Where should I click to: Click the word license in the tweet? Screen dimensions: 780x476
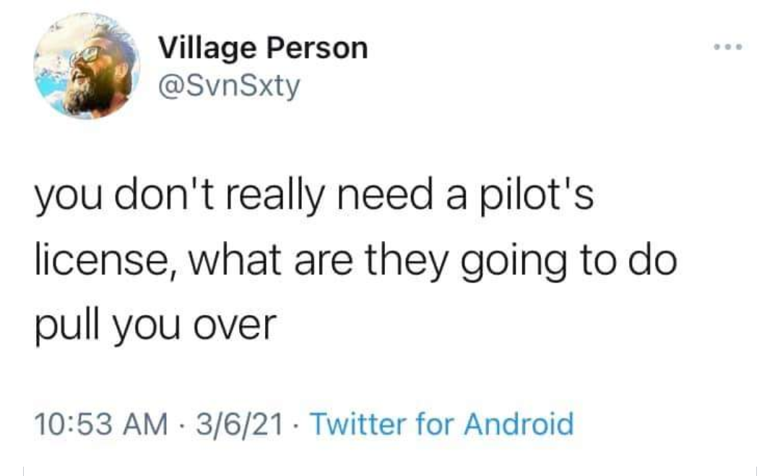(100, 256)
